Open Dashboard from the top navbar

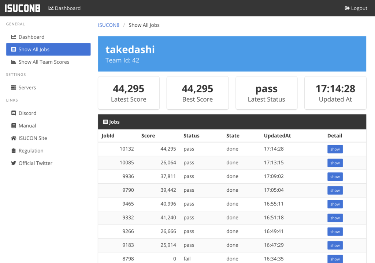click(64, 8)
